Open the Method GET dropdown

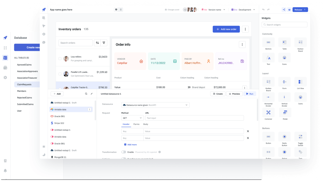point(132,118)
